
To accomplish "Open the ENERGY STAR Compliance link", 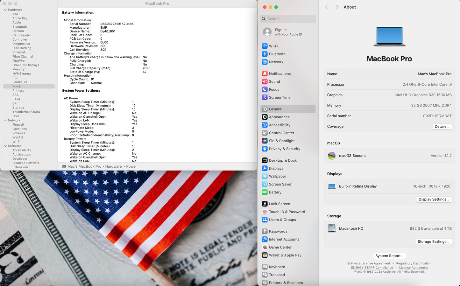I will point(372,268).
